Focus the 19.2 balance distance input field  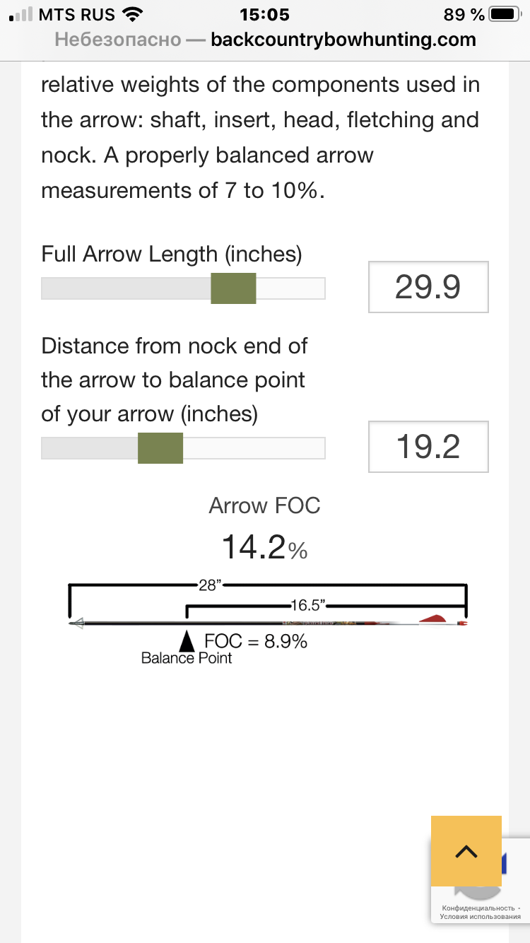(x=428, y=446)
